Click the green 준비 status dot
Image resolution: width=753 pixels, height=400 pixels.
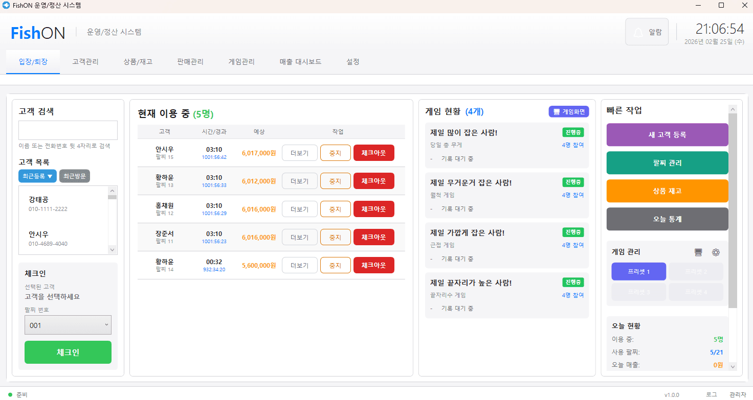click(11, 394)
